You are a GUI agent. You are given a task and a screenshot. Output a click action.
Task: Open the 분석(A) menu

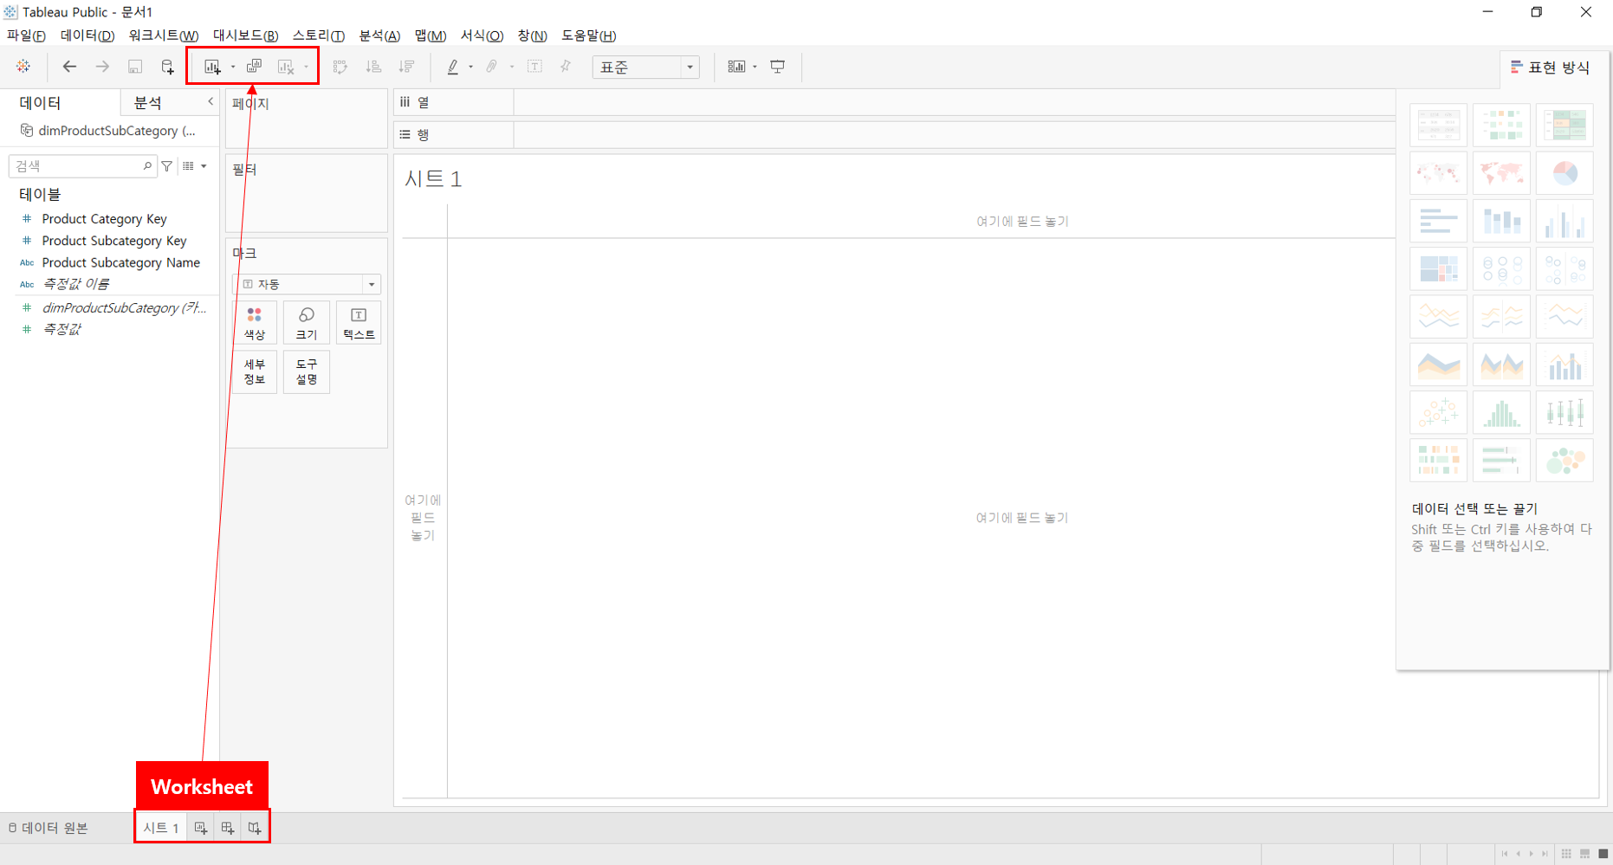(379, 36)
